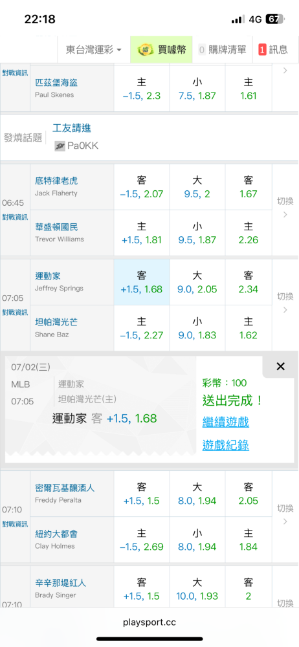Open 華盛頓國民 team link
Screen dimensions: 299x647
pyautogui.click(x=56, y=227)
